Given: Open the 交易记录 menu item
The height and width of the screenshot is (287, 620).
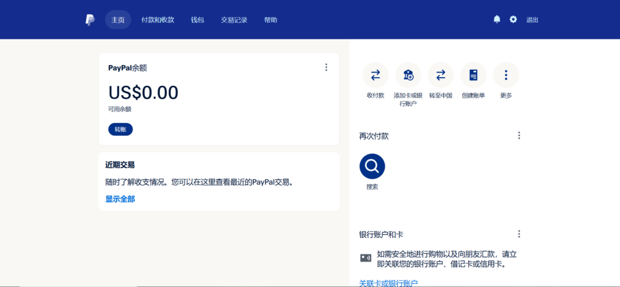Looking at the screenshot, I should 234,20.
